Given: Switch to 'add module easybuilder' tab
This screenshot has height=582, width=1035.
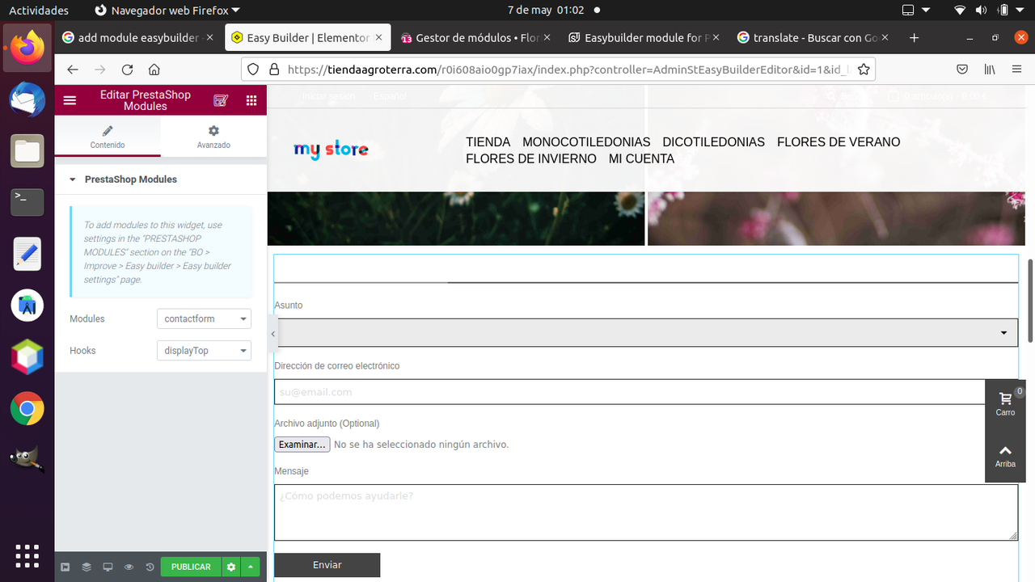Looking at the screenshot, I should tap(137, 38).
